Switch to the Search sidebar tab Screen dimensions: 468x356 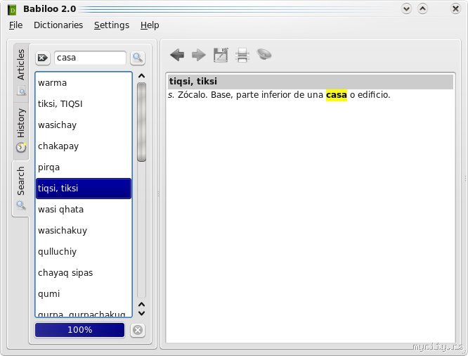20,188
